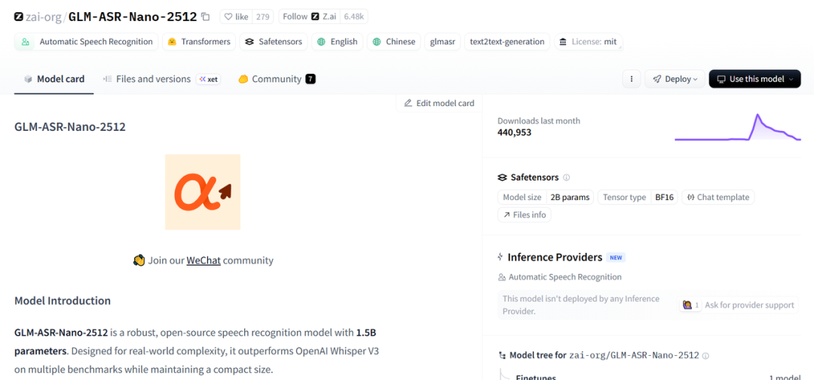The width and height of the screenshot is (814, 380).
Task: Open the Community tab
Action: [x=276, y=79]
